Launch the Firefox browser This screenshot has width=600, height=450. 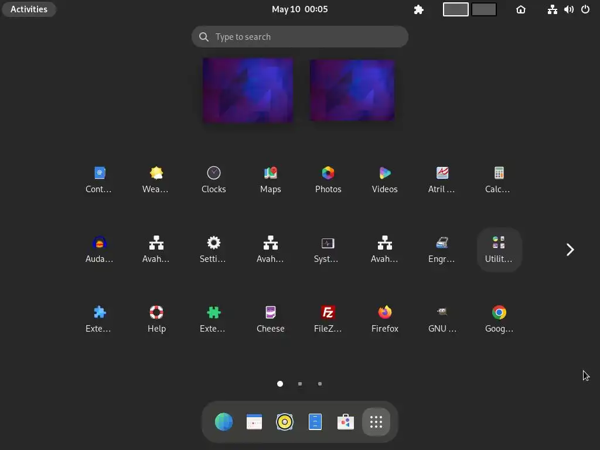click(385, 319)
